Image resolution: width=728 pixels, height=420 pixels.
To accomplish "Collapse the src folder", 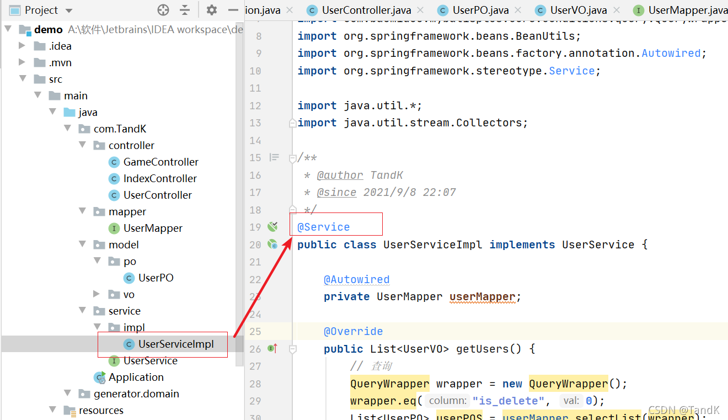I will point(23,79).
